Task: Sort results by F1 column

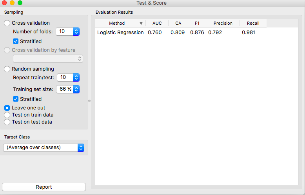Action: click(x=197, y=23)
